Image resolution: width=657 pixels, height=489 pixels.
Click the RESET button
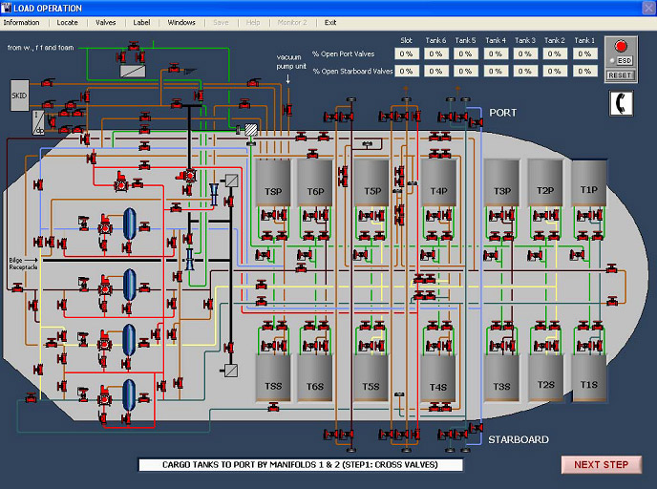point(620,75)
